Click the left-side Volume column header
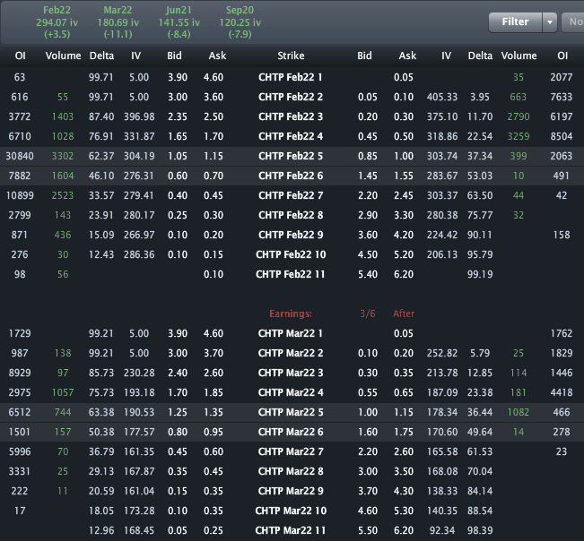584x541 pixels. pyautogui.click(x=63, y=56)
